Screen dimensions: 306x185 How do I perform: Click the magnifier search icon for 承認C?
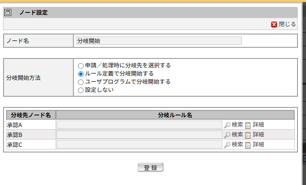227,145
